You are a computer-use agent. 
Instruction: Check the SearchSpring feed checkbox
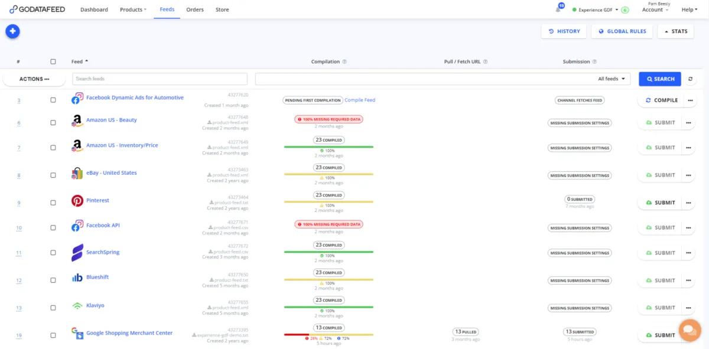53,253
